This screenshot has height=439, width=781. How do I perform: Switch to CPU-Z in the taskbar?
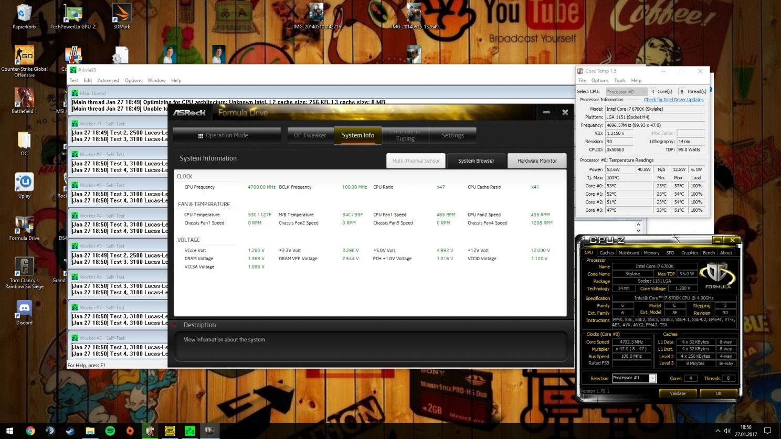click(170, 431)
